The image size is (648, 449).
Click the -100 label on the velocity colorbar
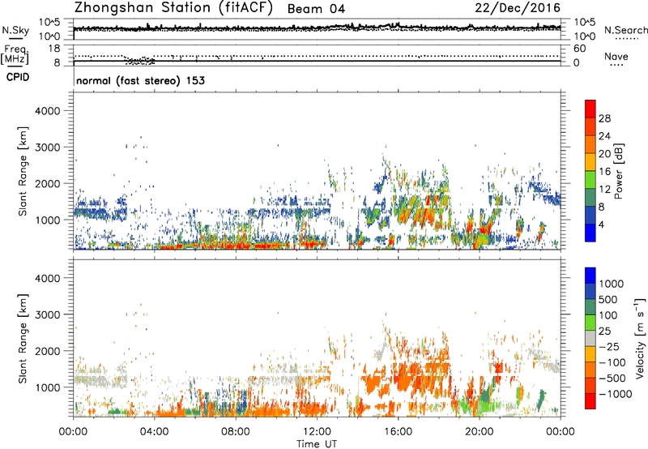(x=612, y=362)
